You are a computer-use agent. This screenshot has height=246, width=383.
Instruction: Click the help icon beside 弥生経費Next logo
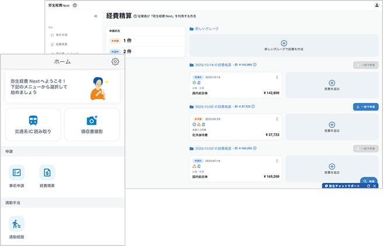[x=75, y=5]
